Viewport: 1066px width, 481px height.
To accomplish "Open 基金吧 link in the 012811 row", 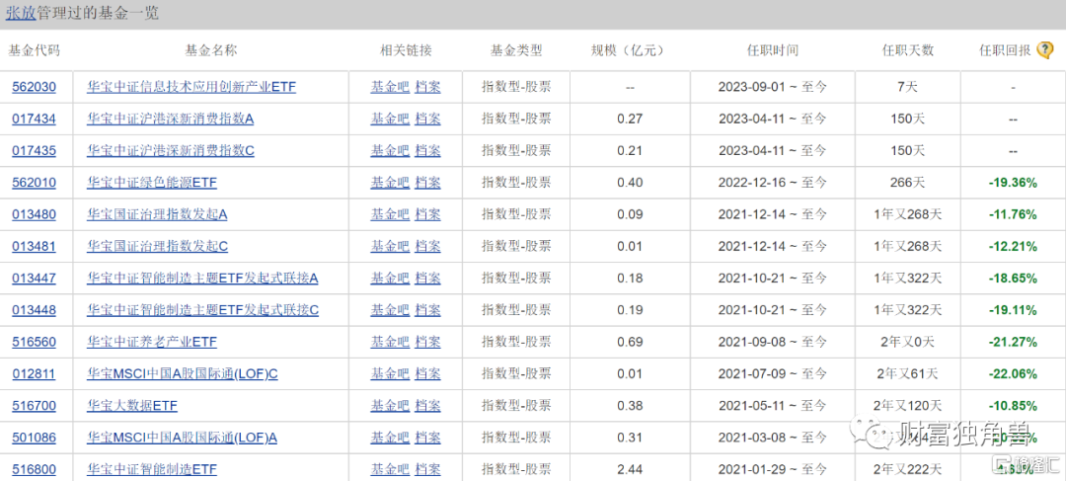I will coord(390,373).
